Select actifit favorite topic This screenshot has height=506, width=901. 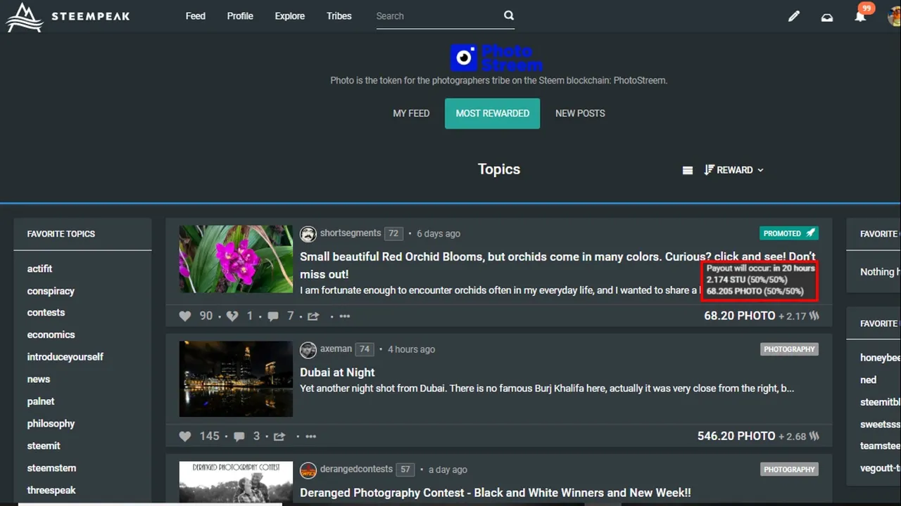click(x=39, y=269)
